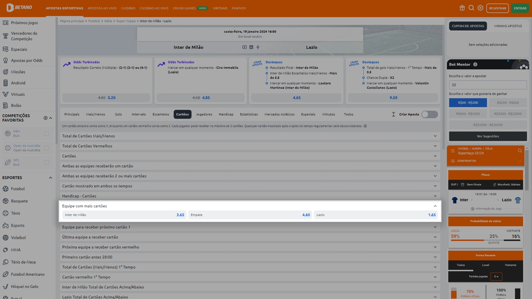Select R$200 - R$600 winnings range
Screen dimensions: 532x299
click(x=508, y=103)
